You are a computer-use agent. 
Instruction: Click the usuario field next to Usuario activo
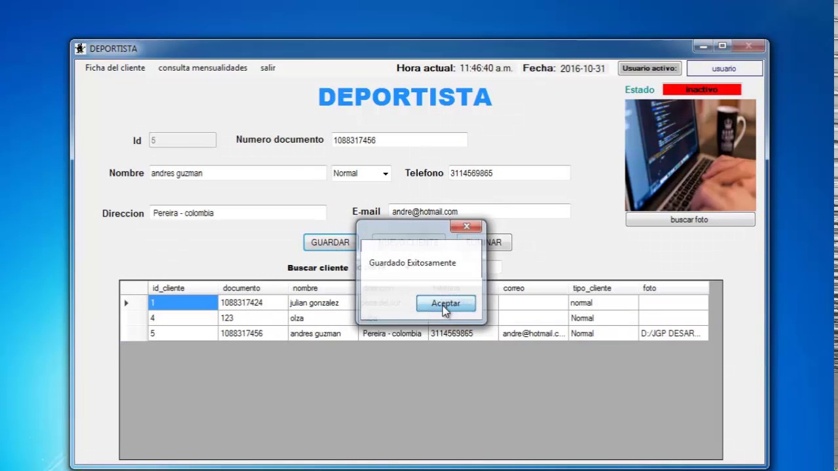724,69
